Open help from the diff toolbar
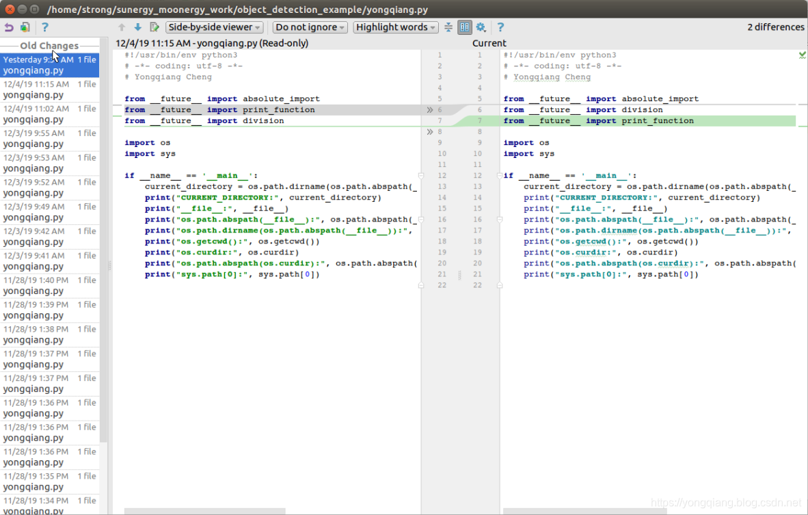The image size is (808, 515). click(499, 27)
